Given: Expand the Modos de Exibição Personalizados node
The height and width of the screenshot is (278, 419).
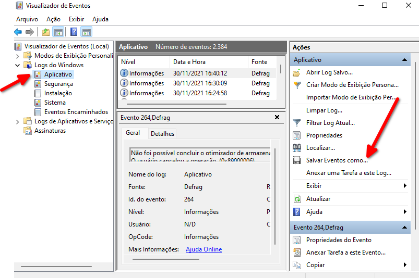Looking at the screenshot, I should (18, 56).
